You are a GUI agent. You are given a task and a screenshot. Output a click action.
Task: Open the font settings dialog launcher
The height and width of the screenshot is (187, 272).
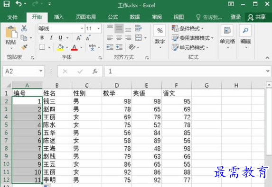(x=100, y=58)
